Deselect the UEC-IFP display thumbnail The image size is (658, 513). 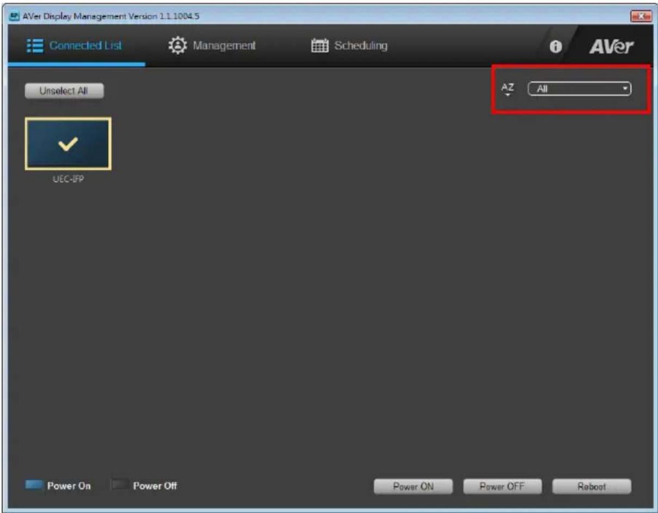(x=68, y=144)
